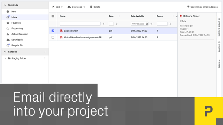Click the copy icon beside Inbox Email Address
Image resolution: width=223 pixels, height=125 pixels.
(188, 7)
